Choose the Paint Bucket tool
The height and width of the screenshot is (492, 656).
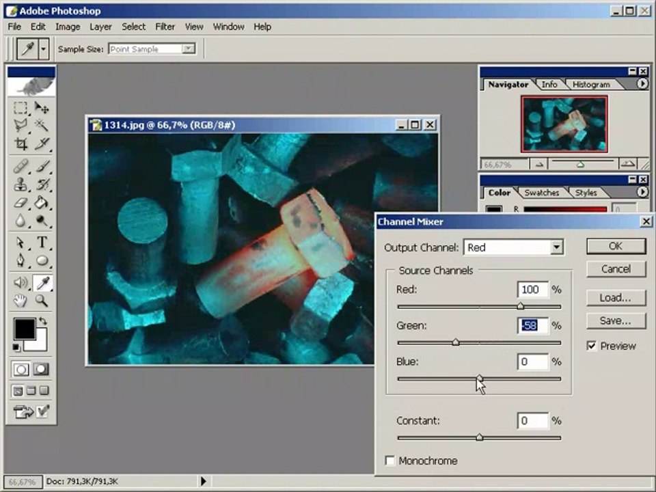tap(42, 202)
